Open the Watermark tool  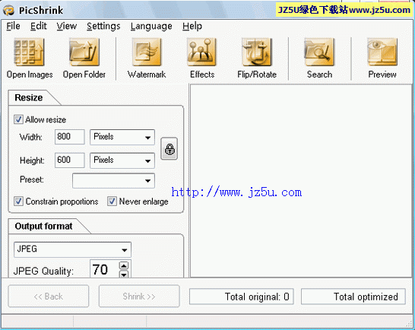[147, 52]
